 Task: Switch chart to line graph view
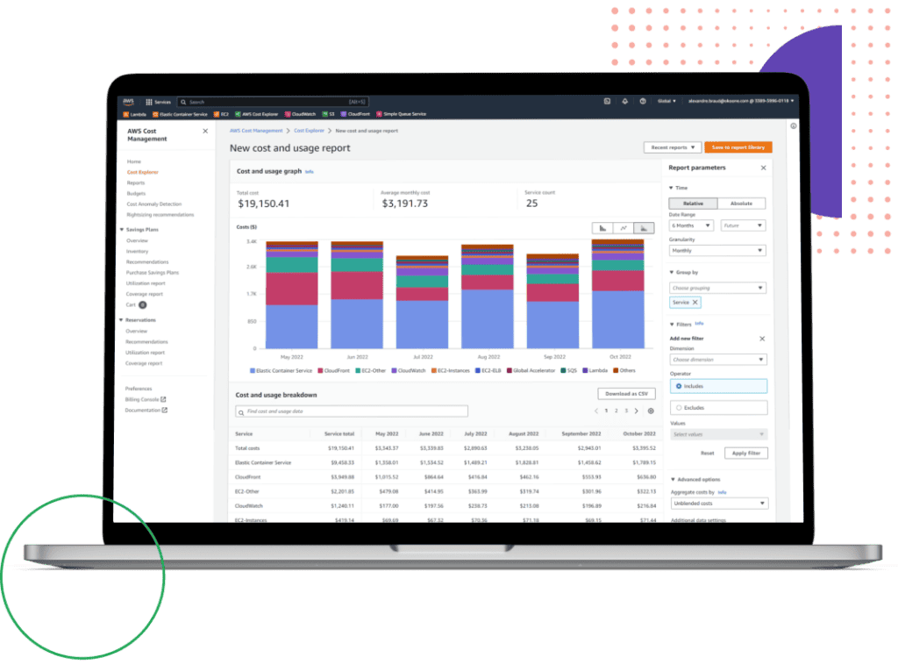624,228
